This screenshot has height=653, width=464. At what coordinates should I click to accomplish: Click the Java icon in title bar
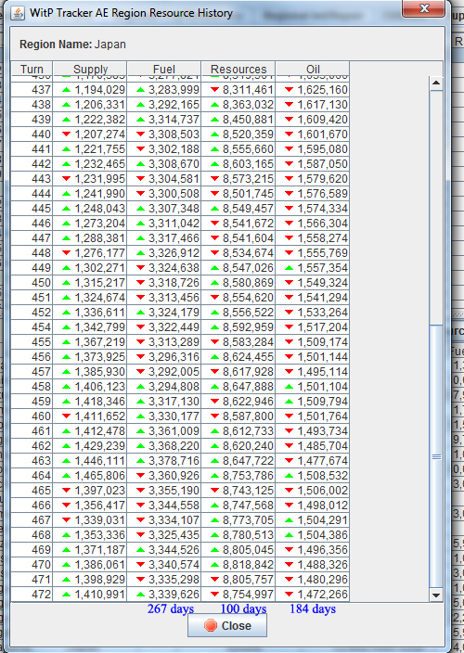pyautogui.click(x=18, y=13)
